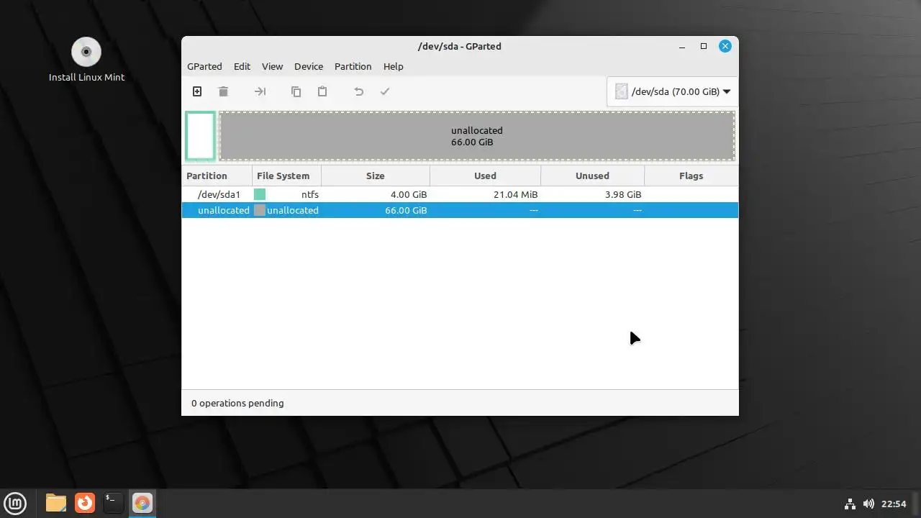Select the unallocated partition row name

point(223,210)
